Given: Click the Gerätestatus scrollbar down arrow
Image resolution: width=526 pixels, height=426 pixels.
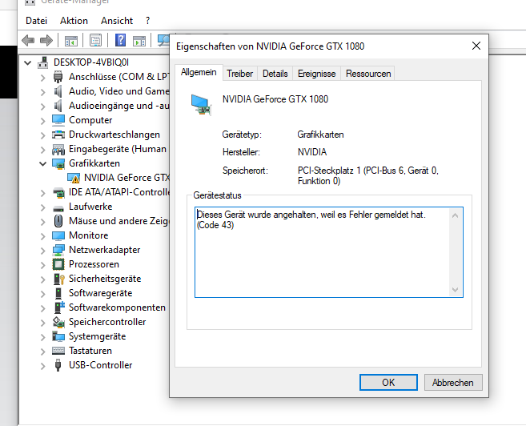Looking at the screenshot, I should pos(456,290).
